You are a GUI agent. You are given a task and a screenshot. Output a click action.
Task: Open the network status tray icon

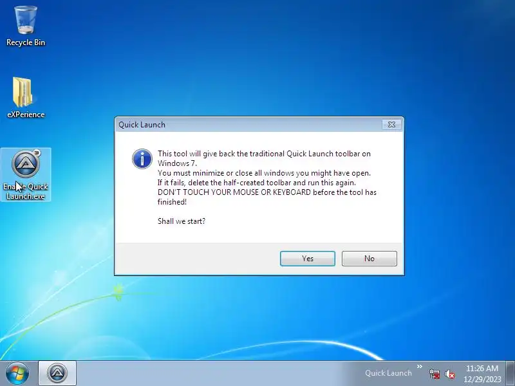click(435, 374)
